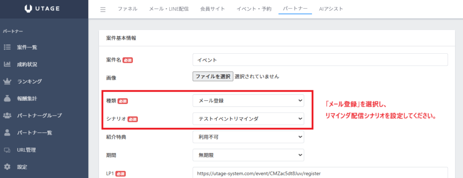Switch to ファネル tab

point(128,9)
